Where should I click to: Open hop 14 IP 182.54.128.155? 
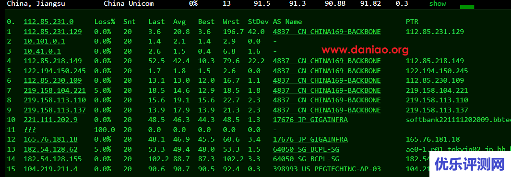[x=53, y=159]
